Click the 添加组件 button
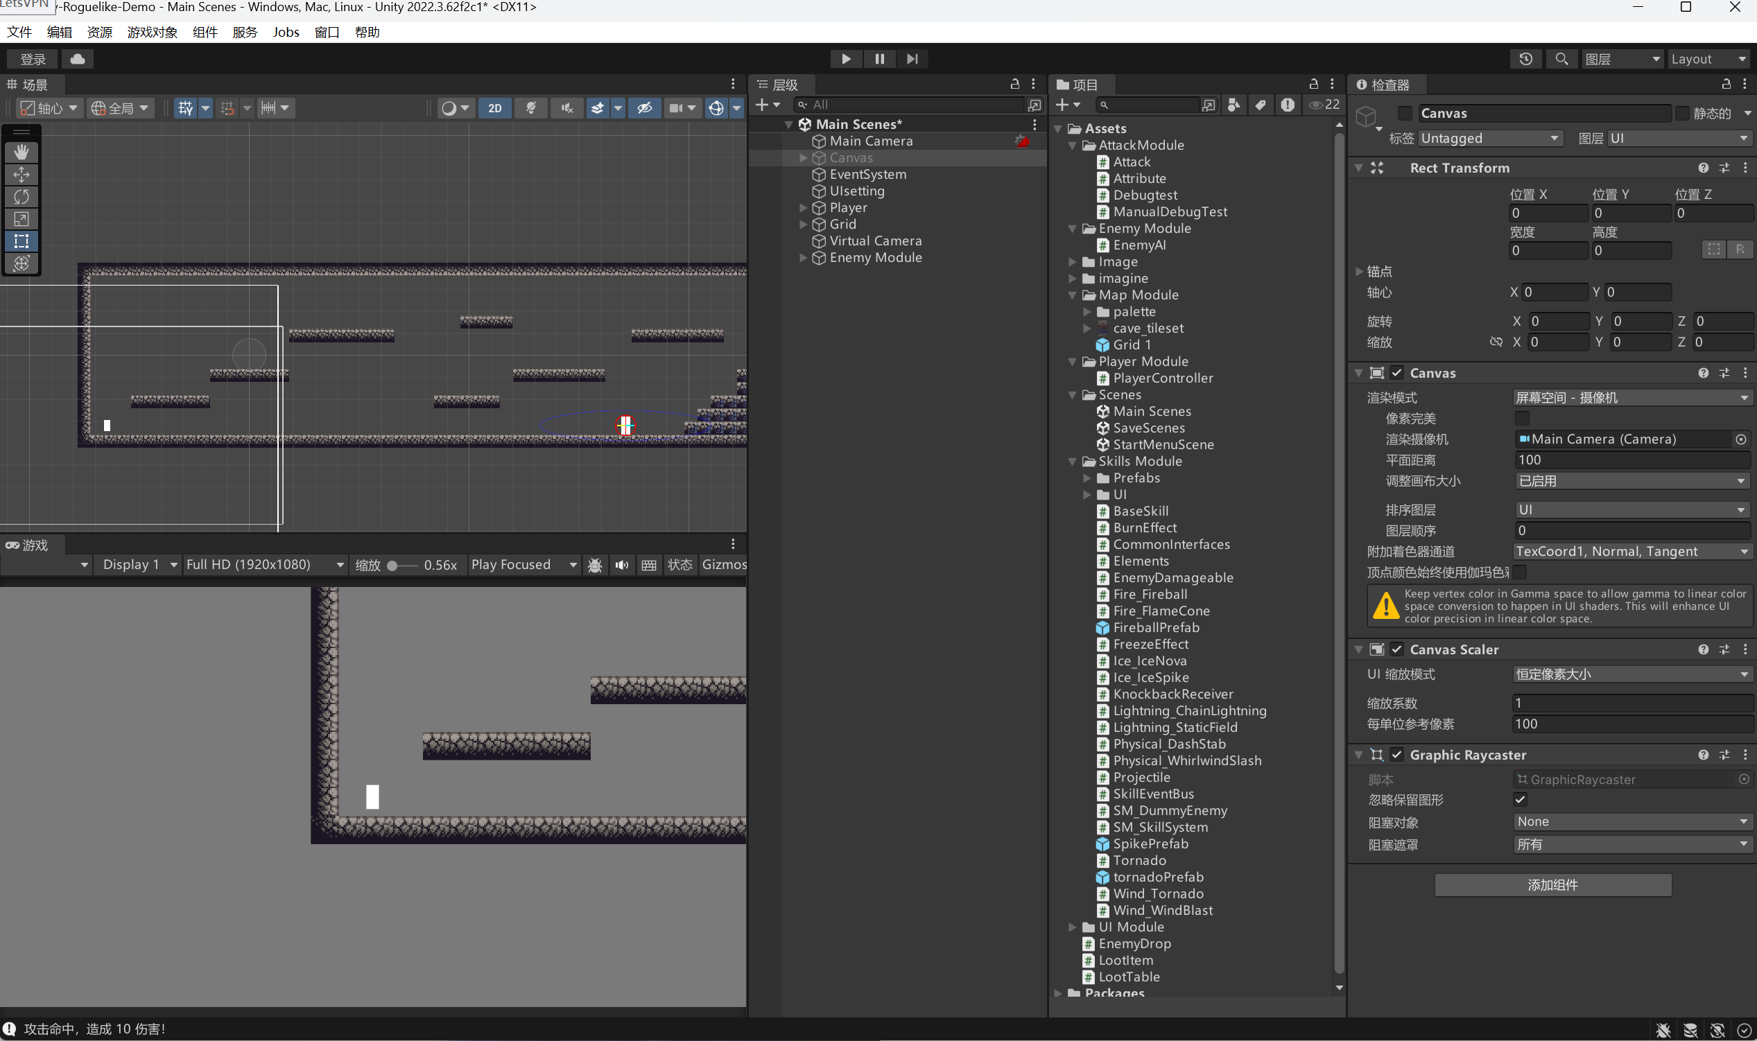The width and height of the screenshot is (1757, 1041). [1552, 885]
